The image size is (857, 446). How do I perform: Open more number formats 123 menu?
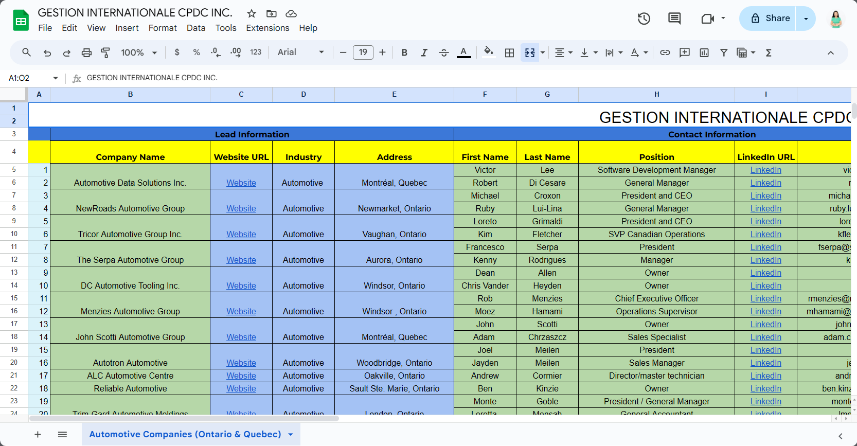coord(256,52)
